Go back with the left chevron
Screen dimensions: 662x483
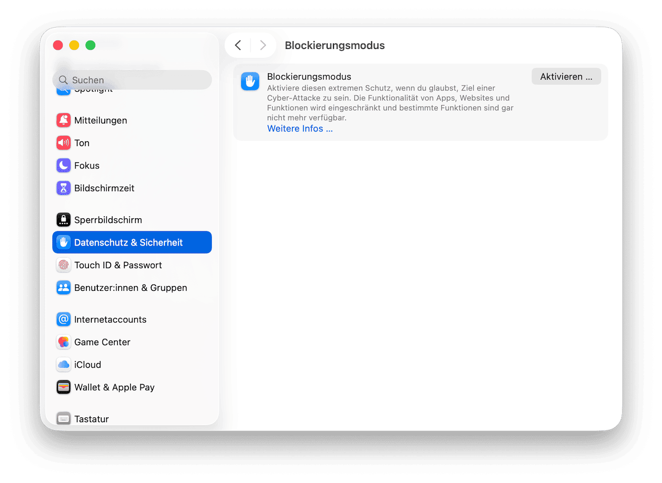click(238, 45)
